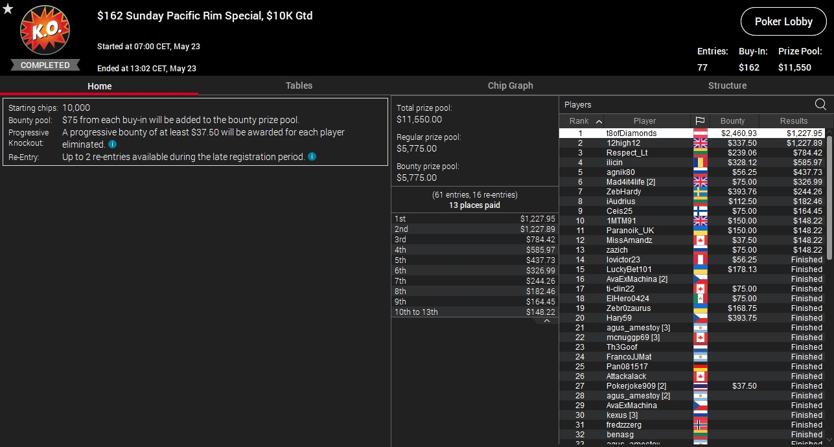
Task: Select player 12high12 in the list
Action: [692, 143]
